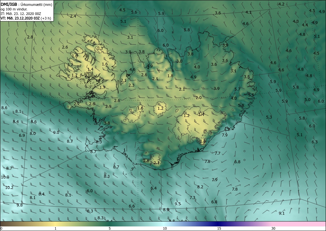Click the 9.8 value on the map
Image resolution: width=326 pixels, height=231 pixels.
pos(20,205)
